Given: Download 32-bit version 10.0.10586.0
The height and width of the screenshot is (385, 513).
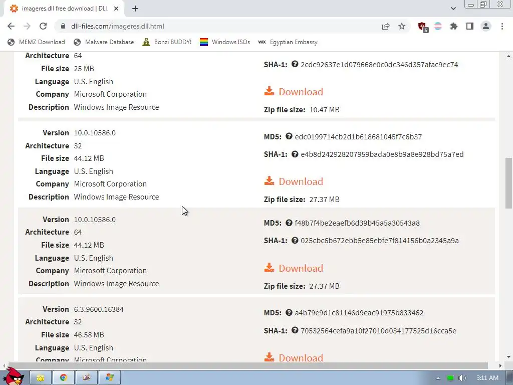Looking at the screenshot, I should pos(294,181).
